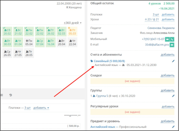Add regular lessons via Регулярные уроки добавить
Viewport: 179px width, 131px height.
168,107
